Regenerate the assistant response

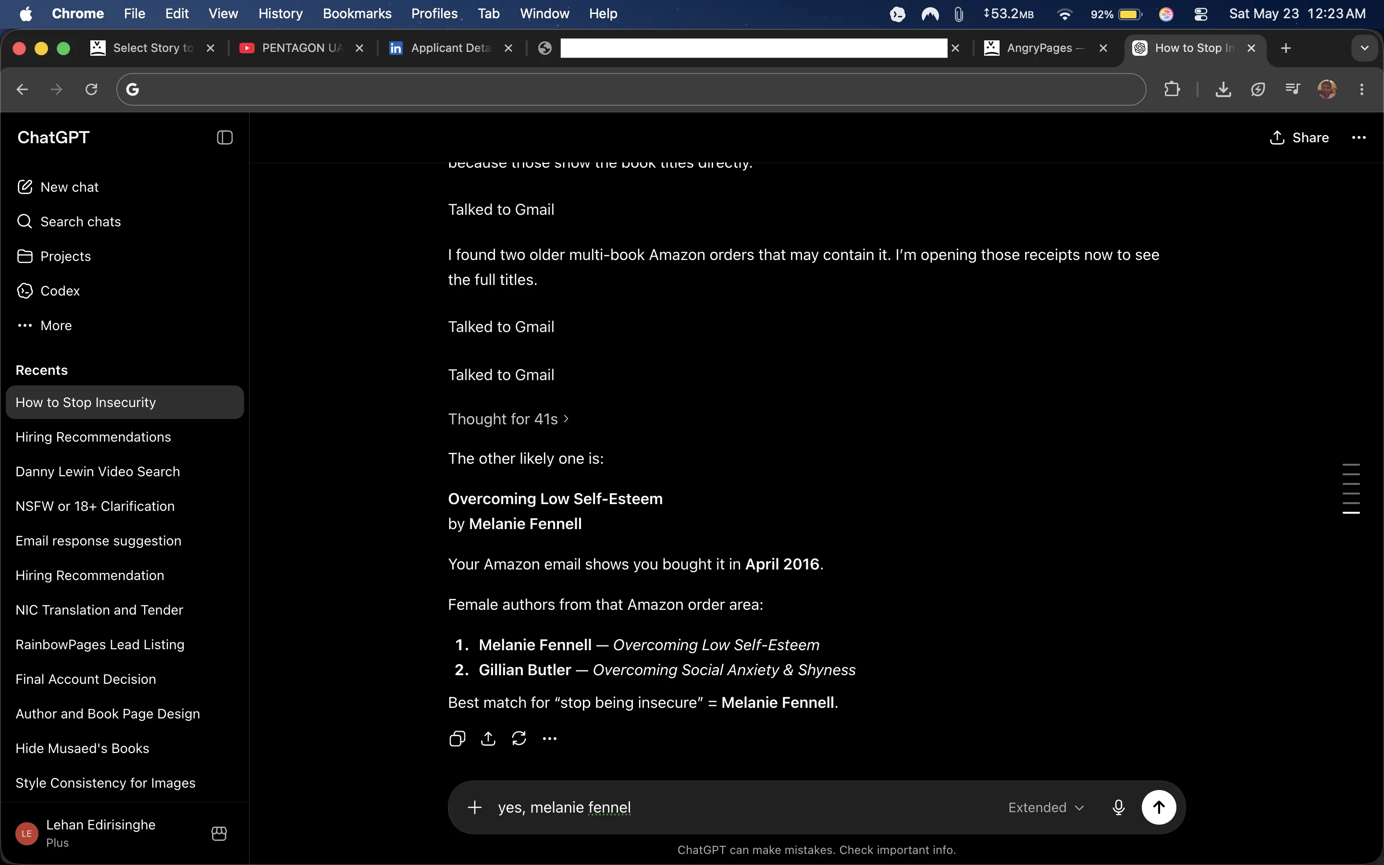(519, 739)
